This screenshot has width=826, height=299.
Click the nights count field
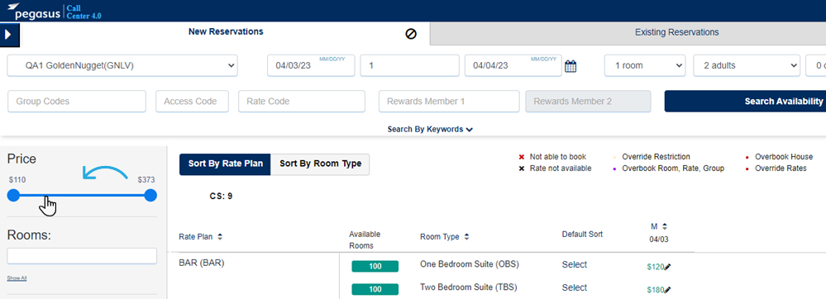click(x=409, y=66)
